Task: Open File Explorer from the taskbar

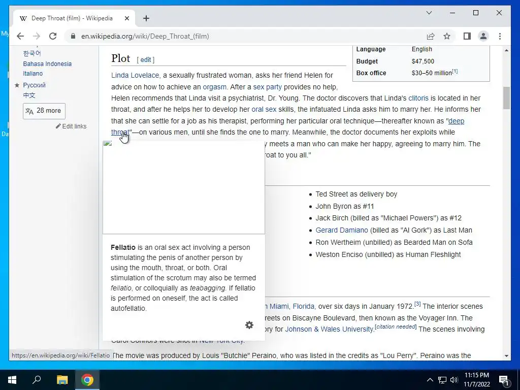Action: point(62,380)
